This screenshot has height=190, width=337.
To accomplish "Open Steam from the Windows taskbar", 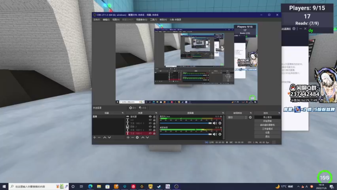I will (159, 187).
